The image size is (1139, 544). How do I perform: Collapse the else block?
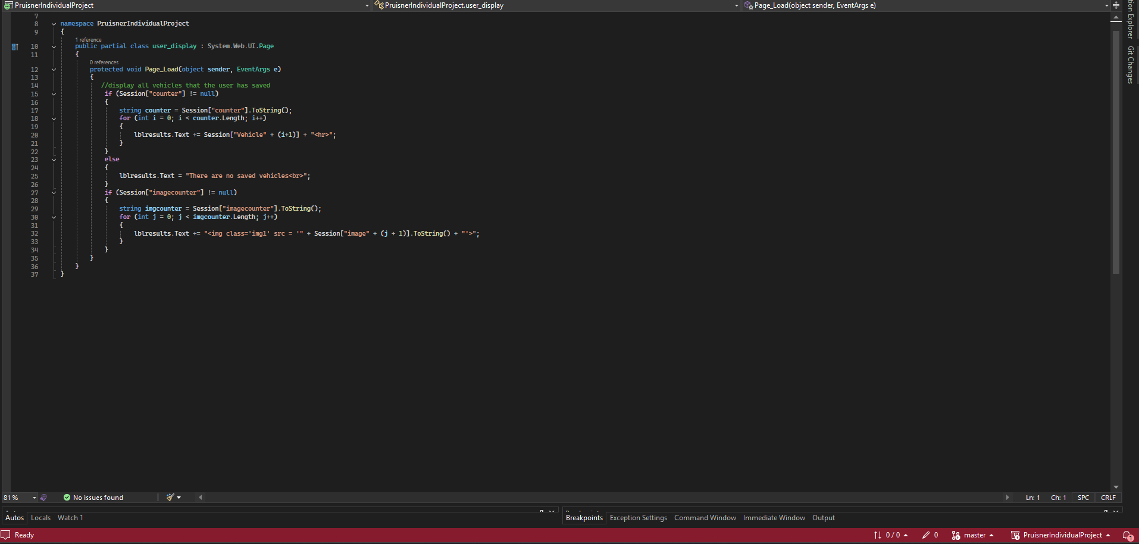pos(54,160)
